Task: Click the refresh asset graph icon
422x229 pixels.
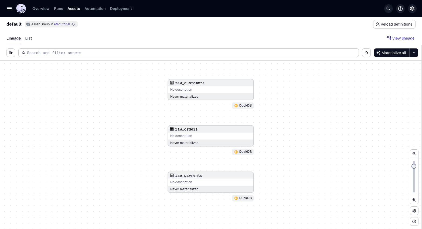Action: [366, 53]
